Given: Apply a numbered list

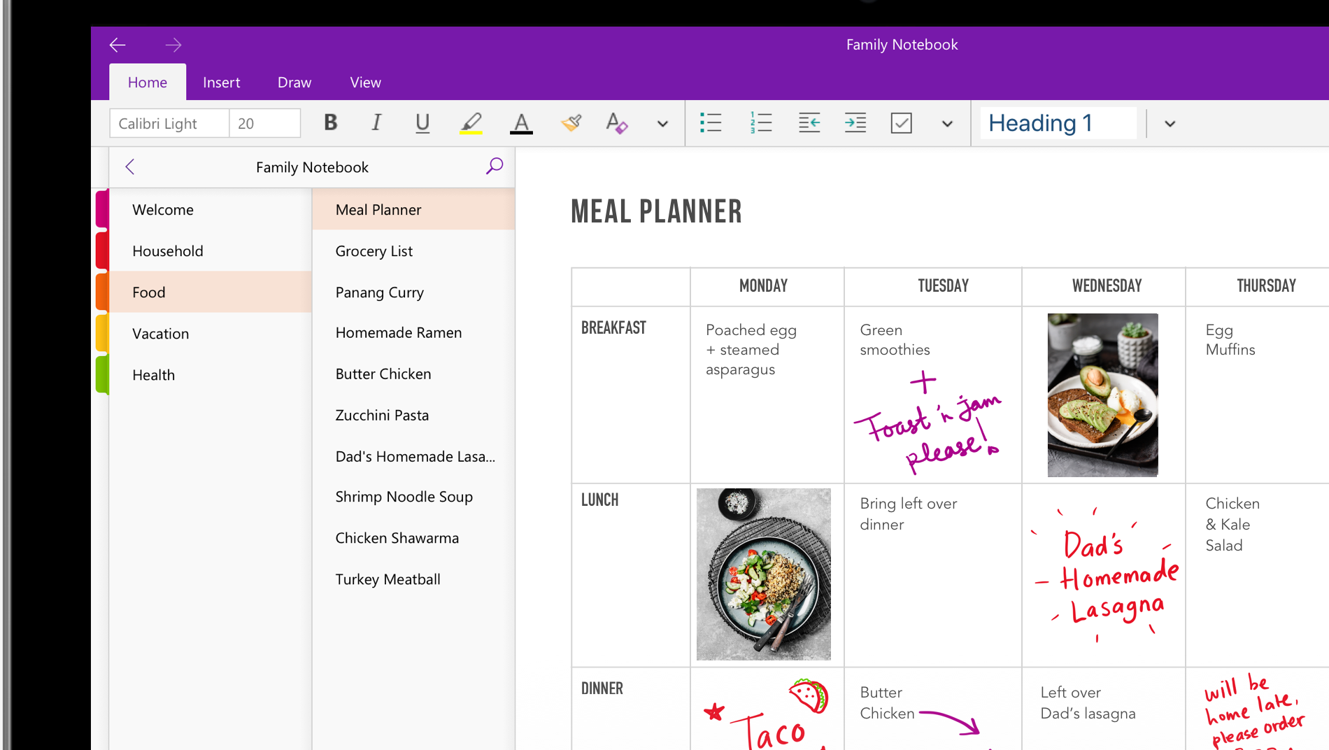Looking at the screenshot, I should coord(760,123).
